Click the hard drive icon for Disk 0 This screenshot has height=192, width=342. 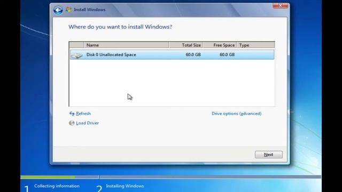[x=76, y=55]
